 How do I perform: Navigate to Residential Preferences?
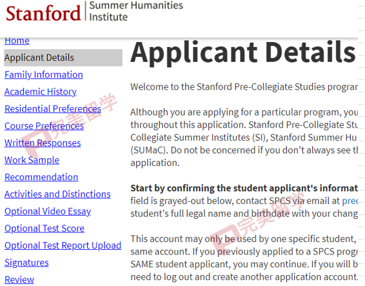[53, 109]
